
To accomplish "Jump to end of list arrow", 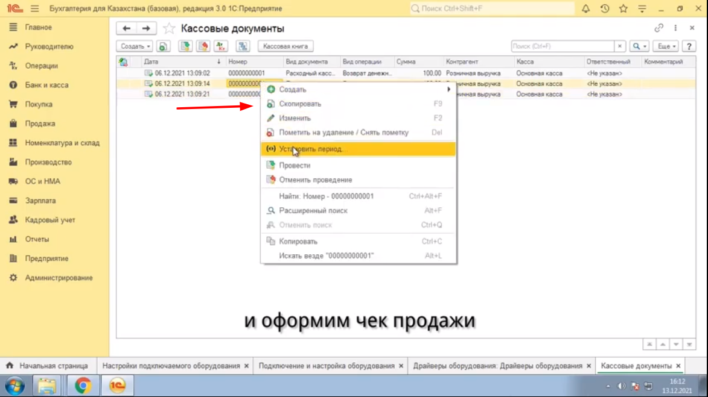I will pos(689,345).
